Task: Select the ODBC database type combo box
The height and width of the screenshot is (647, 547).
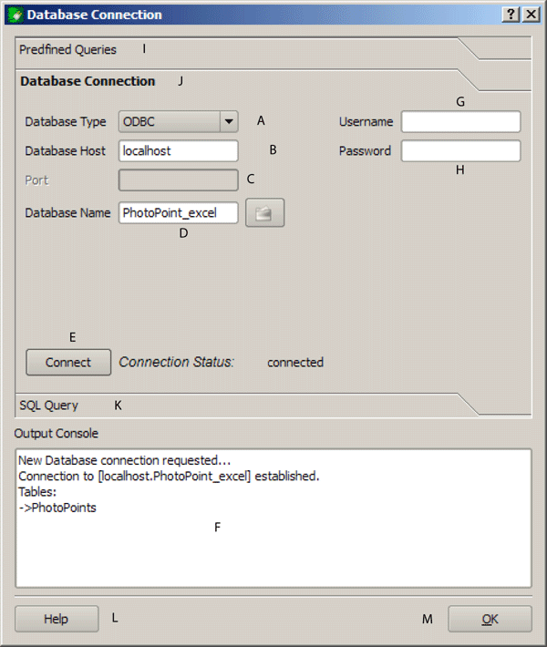Action: (179, 122)
